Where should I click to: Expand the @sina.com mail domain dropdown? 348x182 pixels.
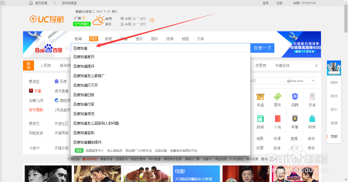pos(313,81)
